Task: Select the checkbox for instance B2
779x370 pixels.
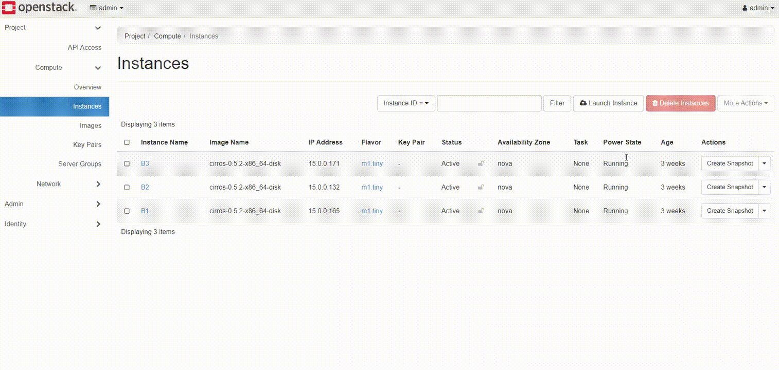Action: click(x=127, y=188)
